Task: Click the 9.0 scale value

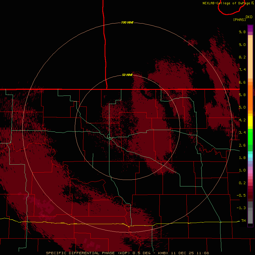Action: (242, 44)
